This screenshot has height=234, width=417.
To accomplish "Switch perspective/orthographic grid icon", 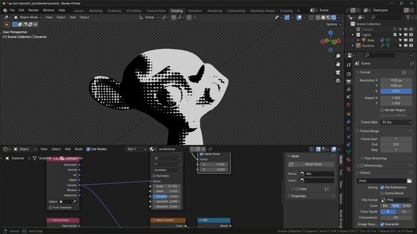I will [338, 81].
